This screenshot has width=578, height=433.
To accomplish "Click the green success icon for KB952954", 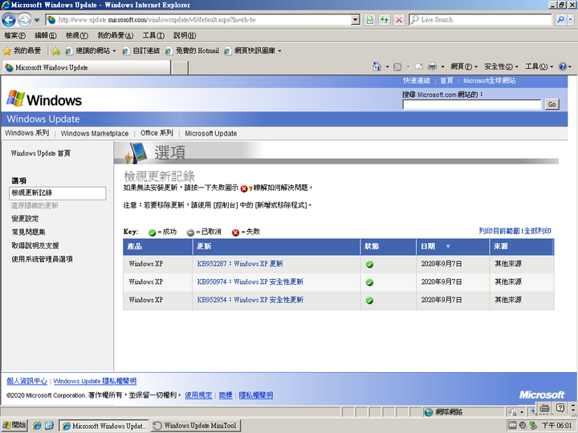I will click(369, 301).
